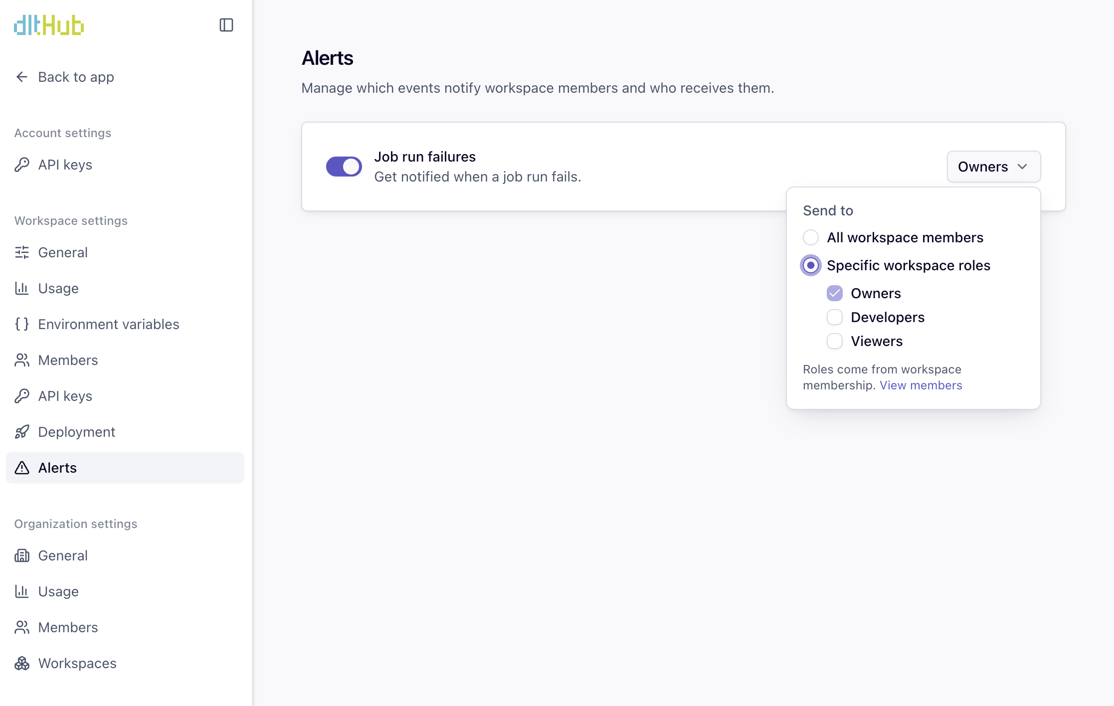
Task: Check the Viewers role checkbox
Action: tap(835, 341)
